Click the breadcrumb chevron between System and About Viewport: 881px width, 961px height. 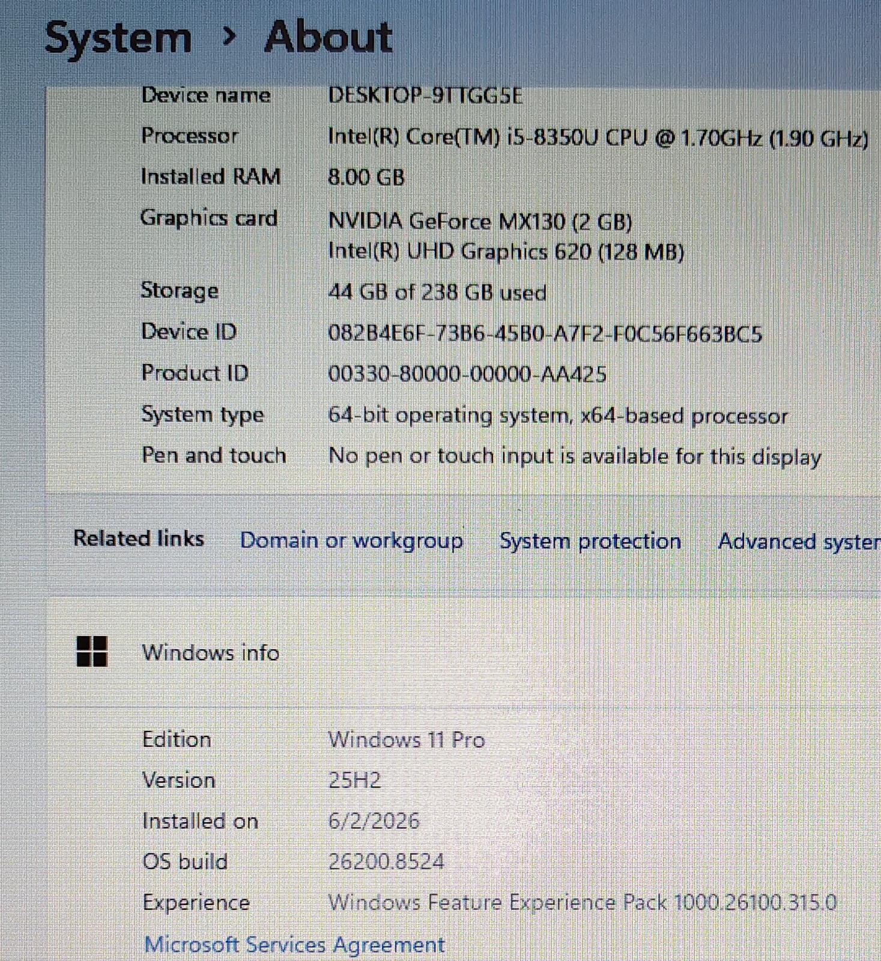click(x=229, y=37)
